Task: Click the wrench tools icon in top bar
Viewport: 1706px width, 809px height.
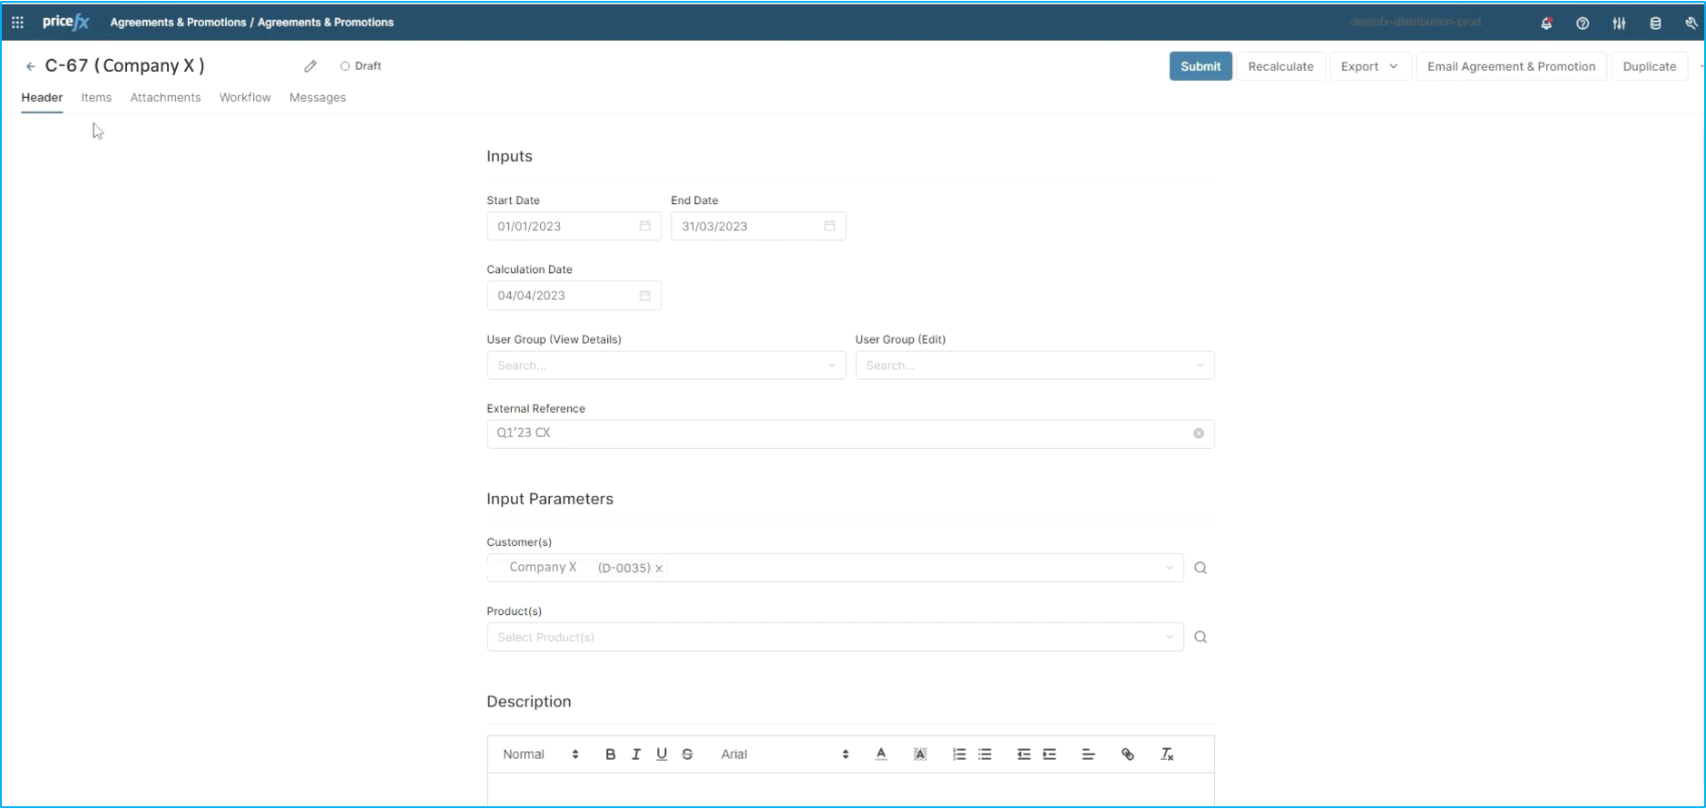Action: click(x=1691, y=24)
